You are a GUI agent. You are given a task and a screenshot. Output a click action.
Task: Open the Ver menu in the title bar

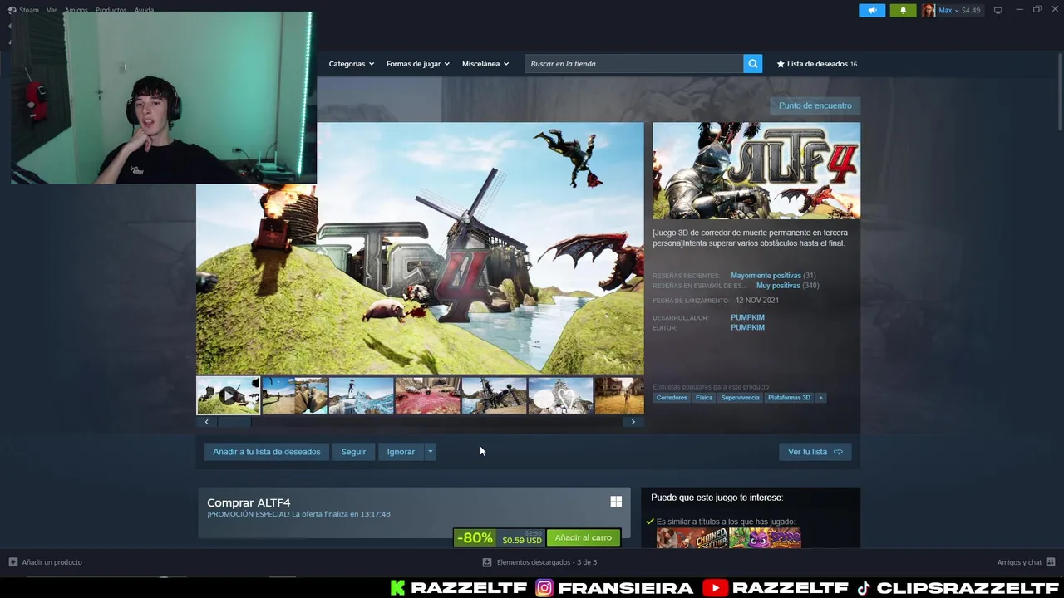tap(52, 10)
